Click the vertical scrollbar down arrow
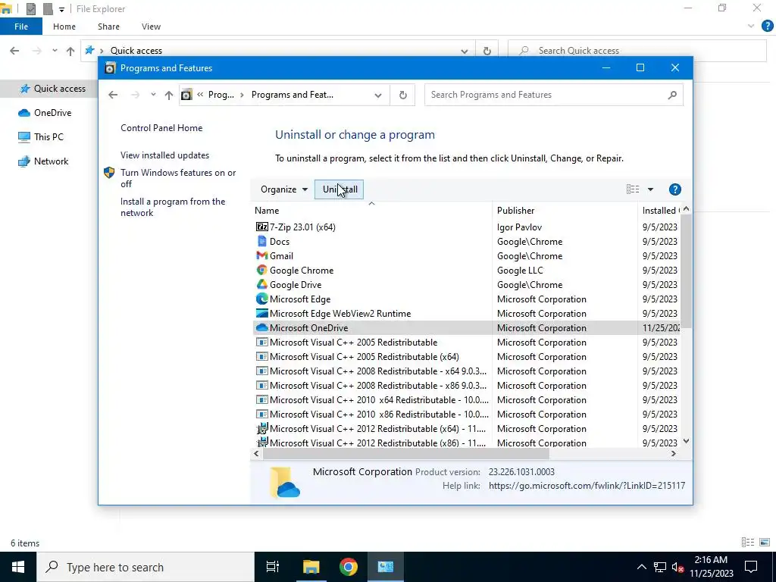Viewport: 776px width, 582px height. 686,441
